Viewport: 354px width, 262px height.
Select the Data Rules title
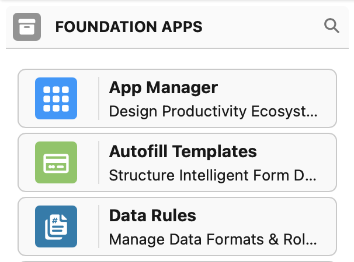click(x=152, y=216)
